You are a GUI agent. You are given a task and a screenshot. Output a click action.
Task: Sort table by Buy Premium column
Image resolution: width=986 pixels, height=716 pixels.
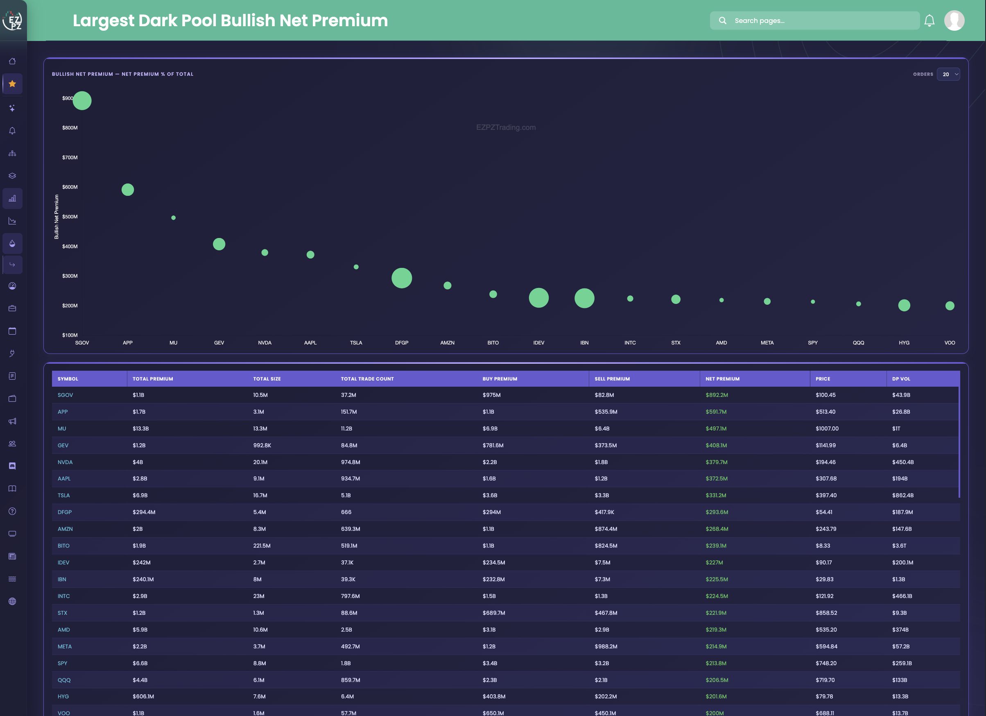point(500,379)
